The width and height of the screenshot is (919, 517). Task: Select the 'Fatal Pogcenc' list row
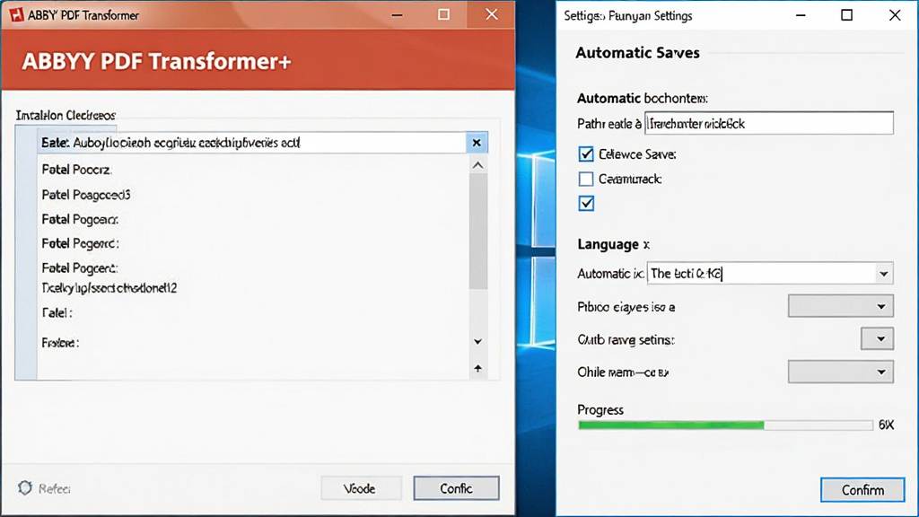(x=253, y=267)
